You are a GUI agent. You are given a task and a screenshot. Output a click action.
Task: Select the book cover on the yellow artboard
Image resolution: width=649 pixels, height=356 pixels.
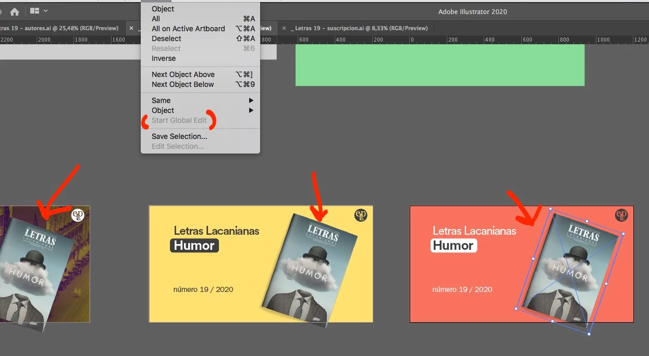click(310, 270)
